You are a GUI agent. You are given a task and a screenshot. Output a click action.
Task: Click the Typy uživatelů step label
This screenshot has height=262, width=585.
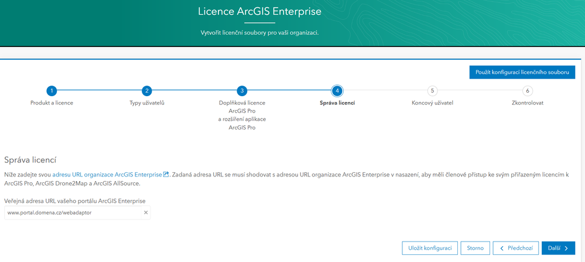[x=146, y=103]
